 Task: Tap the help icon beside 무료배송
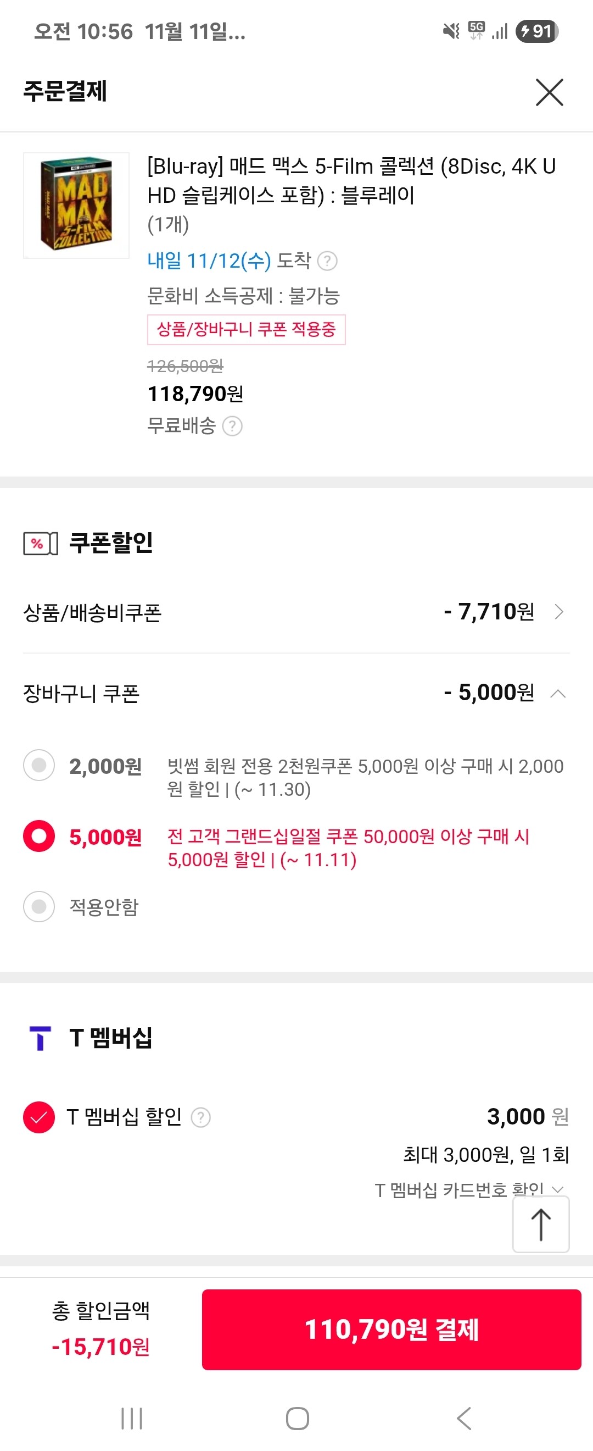pyautogui.click(x=232, y=427)
